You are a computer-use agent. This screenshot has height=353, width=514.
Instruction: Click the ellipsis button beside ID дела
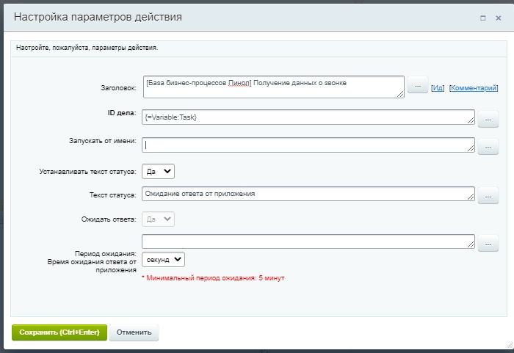[488, 117]
